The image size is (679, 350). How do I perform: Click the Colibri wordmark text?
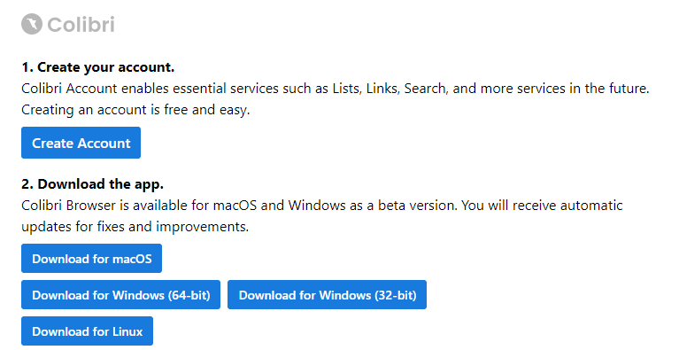[81, 25]
